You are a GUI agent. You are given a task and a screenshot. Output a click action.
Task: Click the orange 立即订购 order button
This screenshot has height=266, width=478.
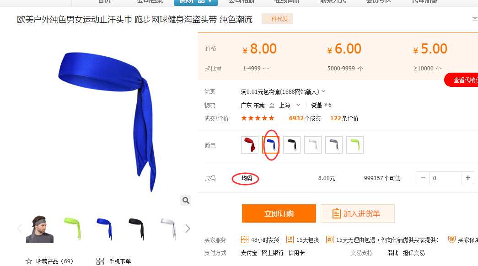pyautogui.click(x=279, y=213)
